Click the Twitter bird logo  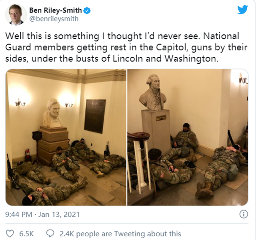pyautogui.click(x=242, y=10)
